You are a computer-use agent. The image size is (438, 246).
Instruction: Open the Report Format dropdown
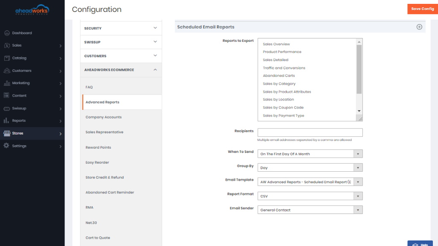tap(310, 196)
